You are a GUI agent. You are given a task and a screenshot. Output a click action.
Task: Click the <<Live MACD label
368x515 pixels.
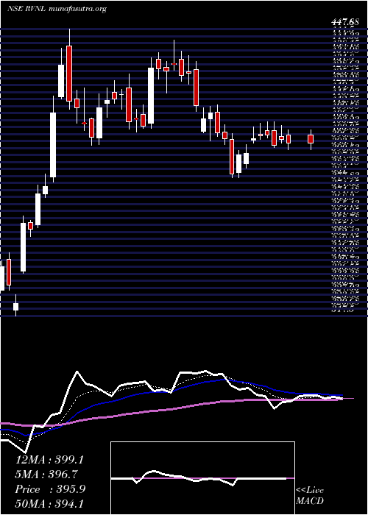(x=310, y=496)
